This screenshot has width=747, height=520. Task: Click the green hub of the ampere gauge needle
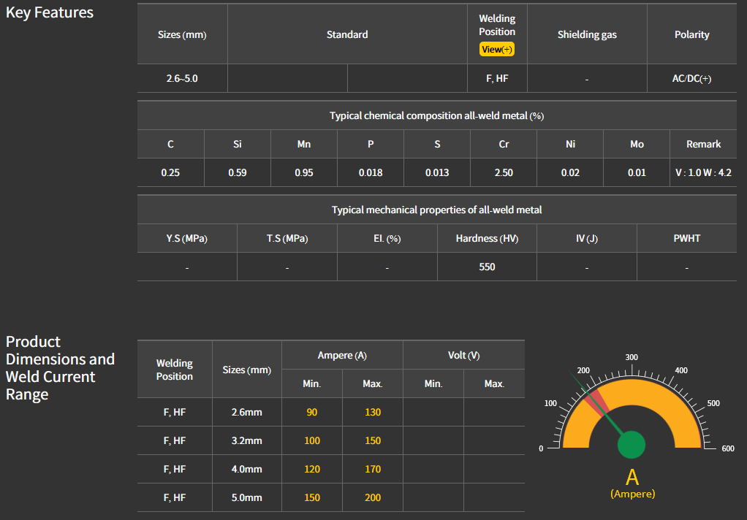(632, 444)
